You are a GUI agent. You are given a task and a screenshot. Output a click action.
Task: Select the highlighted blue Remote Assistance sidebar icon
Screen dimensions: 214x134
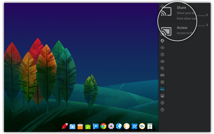click(x=162, y=89)
